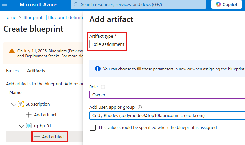
Task: Click the plus icon under Subscription
Action: click(x=28, y=115)
